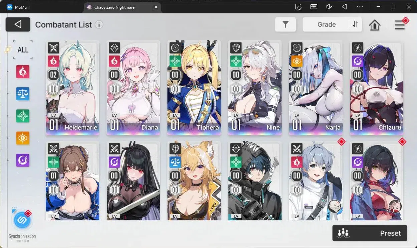Filter by red Passion attribute icon
The image size is (417, 248).
pyautogui.click(x=23, y=72)
